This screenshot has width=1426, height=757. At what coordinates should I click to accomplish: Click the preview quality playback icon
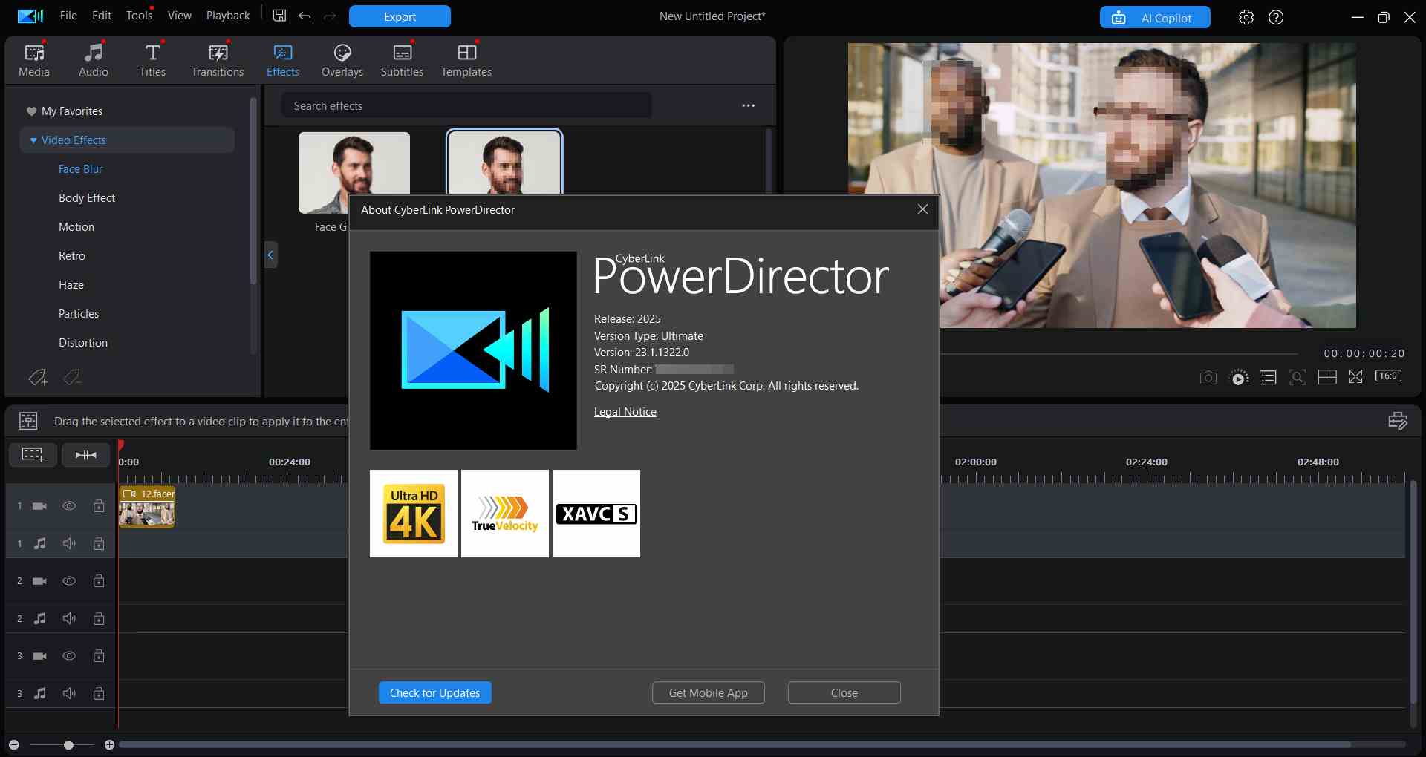coord(1239,377)
